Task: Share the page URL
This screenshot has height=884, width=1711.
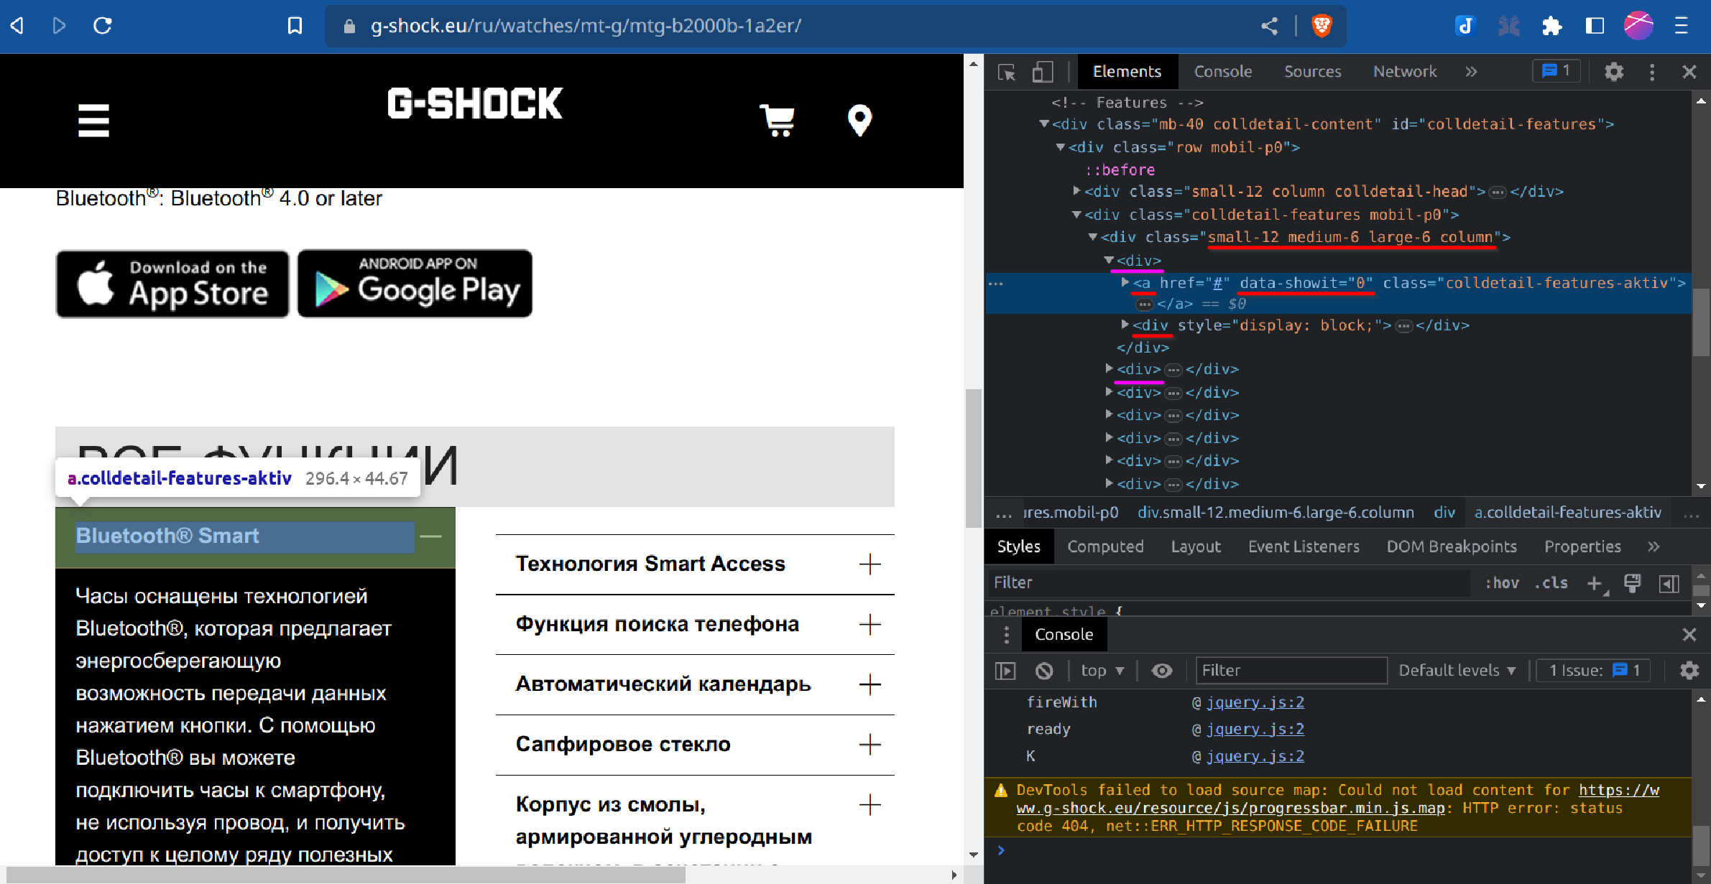Action: tap(1270, 26)
